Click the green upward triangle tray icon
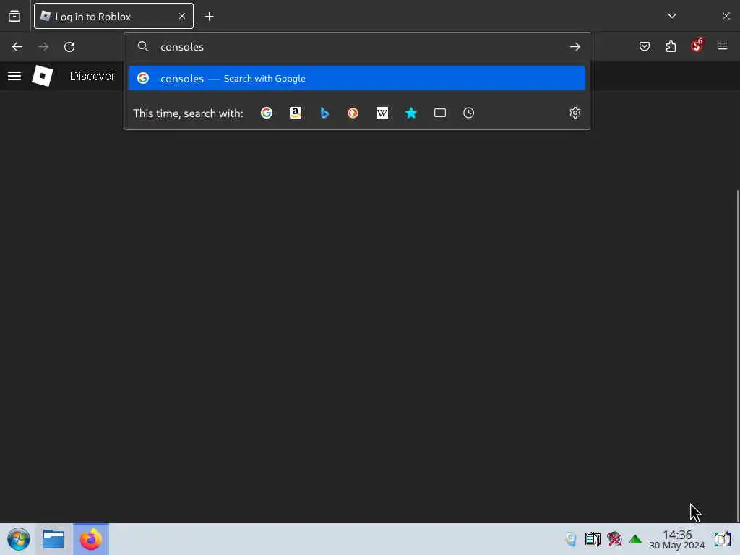 [x=635, y=539]
